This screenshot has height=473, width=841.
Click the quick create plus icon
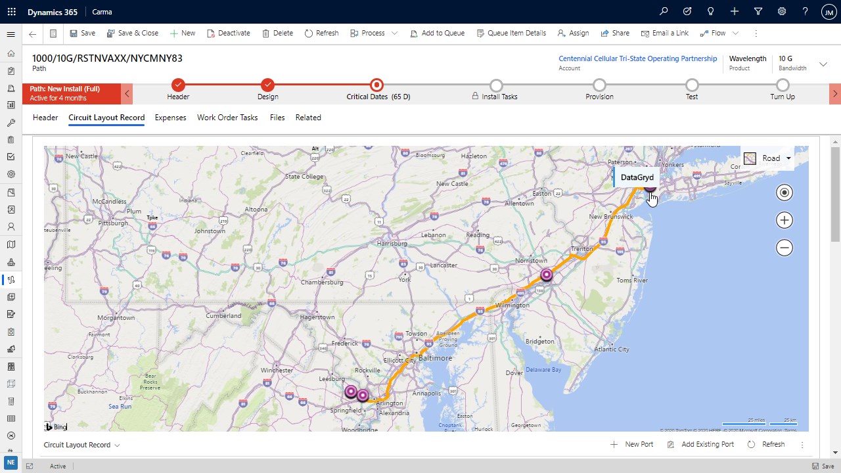point(735,12)
